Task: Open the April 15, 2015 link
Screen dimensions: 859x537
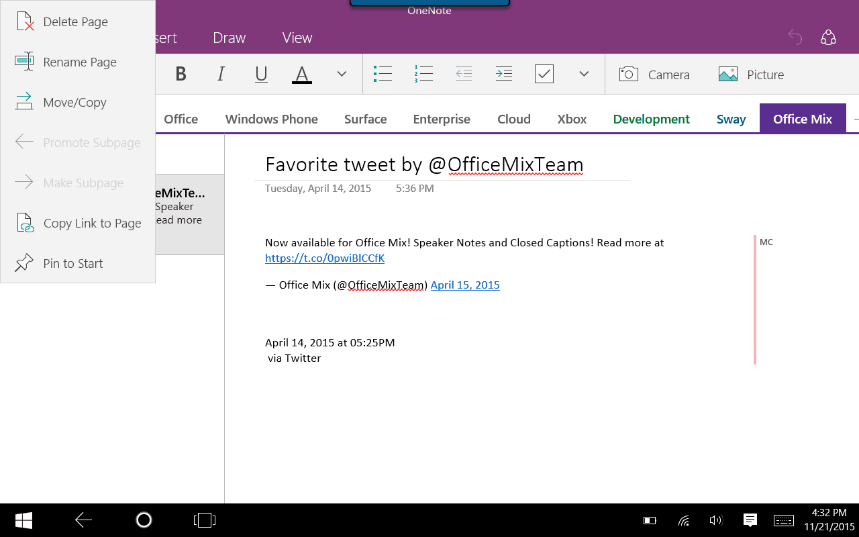Action: (465, 285)
